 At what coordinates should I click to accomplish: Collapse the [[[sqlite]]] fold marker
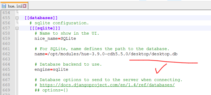(x=17, y=28)
